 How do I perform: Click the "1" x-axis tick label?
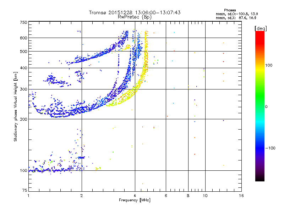(28, 196)
